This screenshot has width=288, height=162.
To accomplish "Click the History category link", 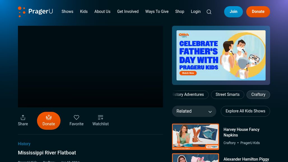I will tap(24, 144).
